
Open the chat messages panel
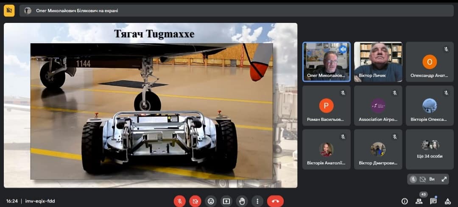click(x=433, y=201)
